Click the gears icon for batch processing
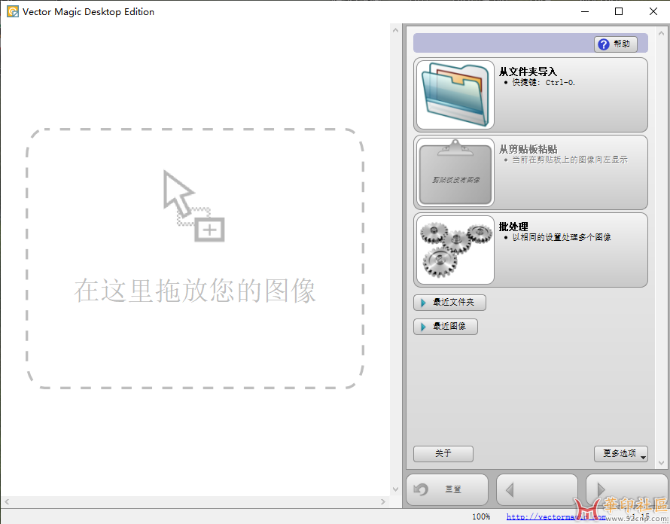Image resolution: width=670 pixels, height=524 pixels. (455, 250)
